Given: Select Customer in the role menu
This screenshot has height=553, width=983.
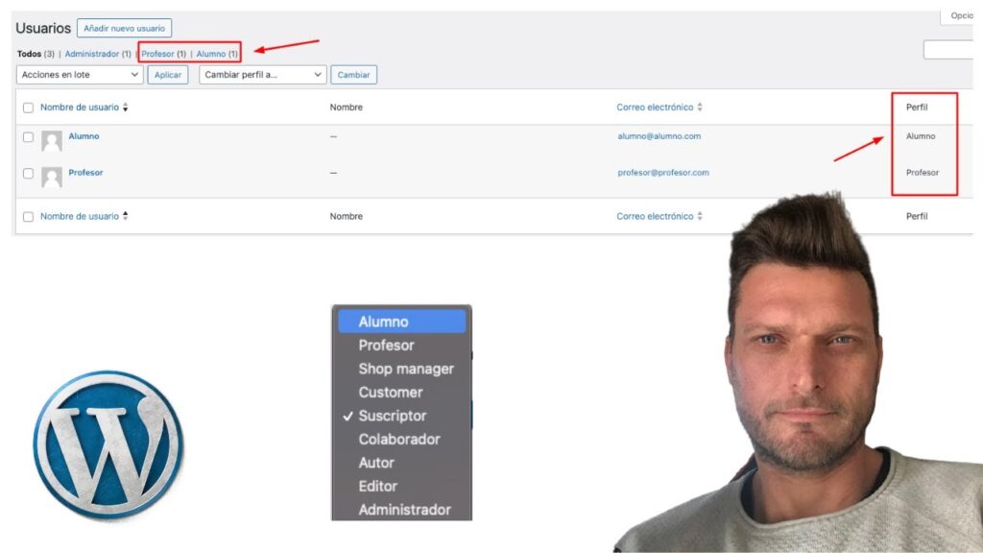Looking at the screenshot, I should coord(402,393).
